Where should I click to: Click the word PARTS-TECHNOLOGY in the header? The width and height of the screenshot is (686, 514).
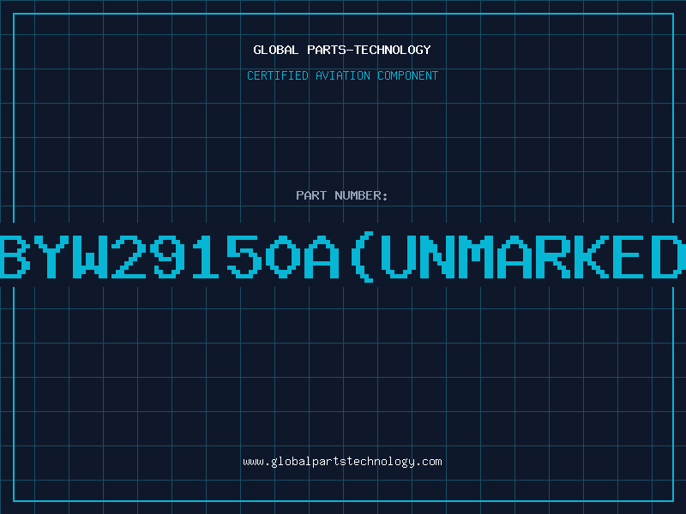point(370,50)
